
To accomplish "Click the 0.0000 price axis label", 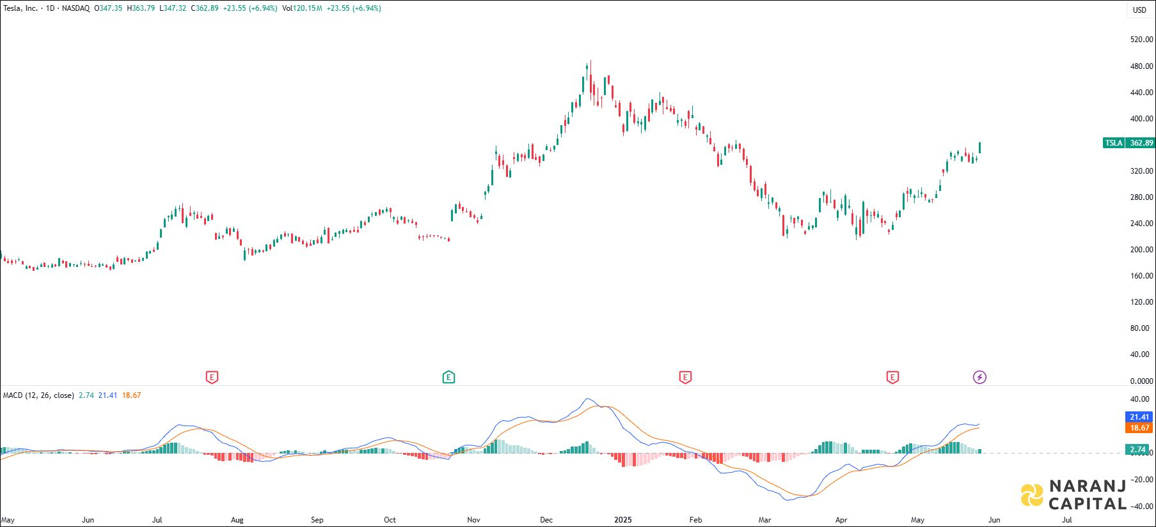I will pos(1141,381).
